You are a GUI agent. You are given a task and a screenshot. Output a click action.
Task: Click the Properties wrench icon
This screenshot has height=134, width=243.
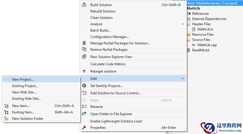tap(84, 127)
